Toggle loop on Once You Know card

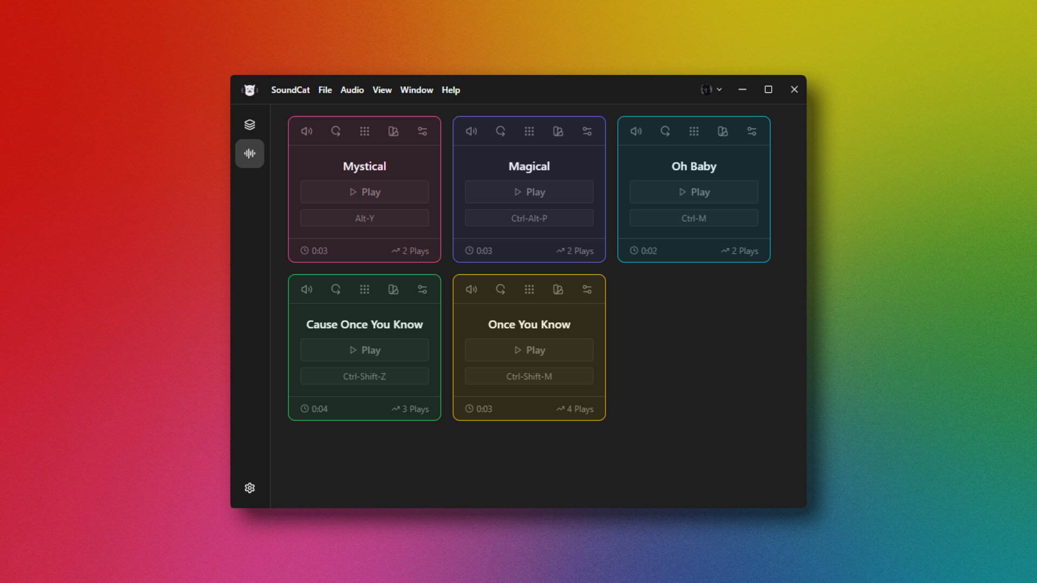coord(500,289)
